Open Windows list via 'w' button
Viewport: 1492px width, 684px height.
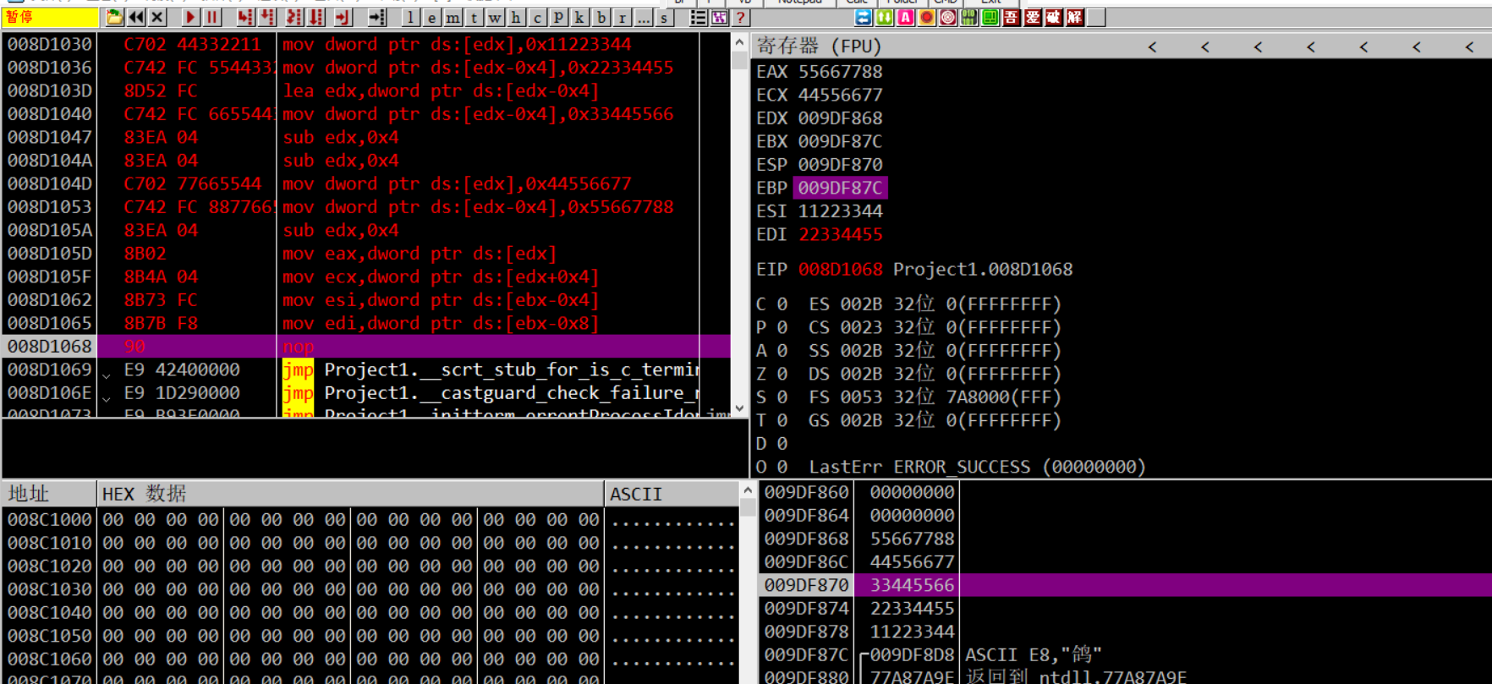point(495,17)
